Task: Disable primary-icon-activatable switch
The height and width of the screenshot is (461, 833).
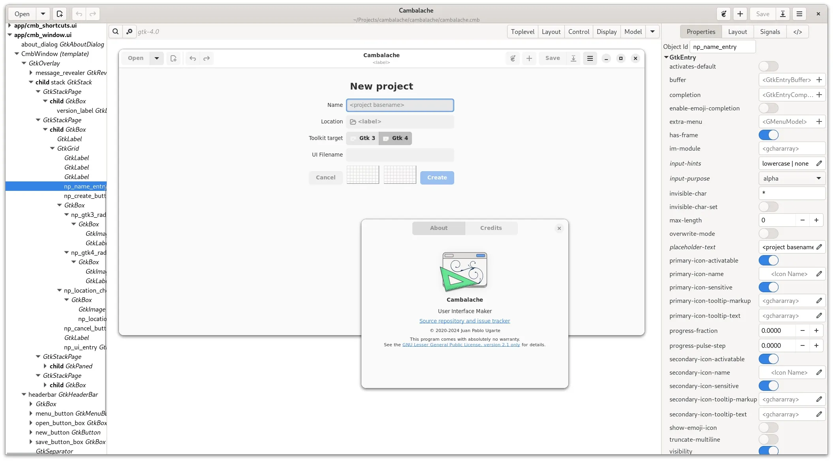Action: [768, 260]
